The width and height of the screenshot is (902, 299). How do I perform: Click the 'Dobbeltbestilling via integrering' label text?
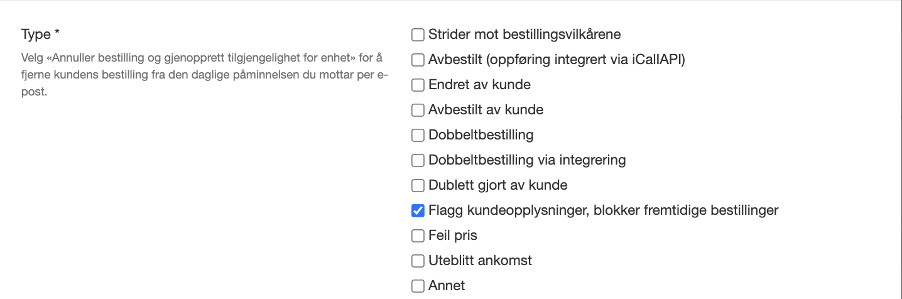[x=527, y=160]
